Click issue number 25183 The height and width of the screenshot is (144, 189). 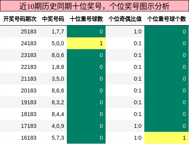click(28, 31)
